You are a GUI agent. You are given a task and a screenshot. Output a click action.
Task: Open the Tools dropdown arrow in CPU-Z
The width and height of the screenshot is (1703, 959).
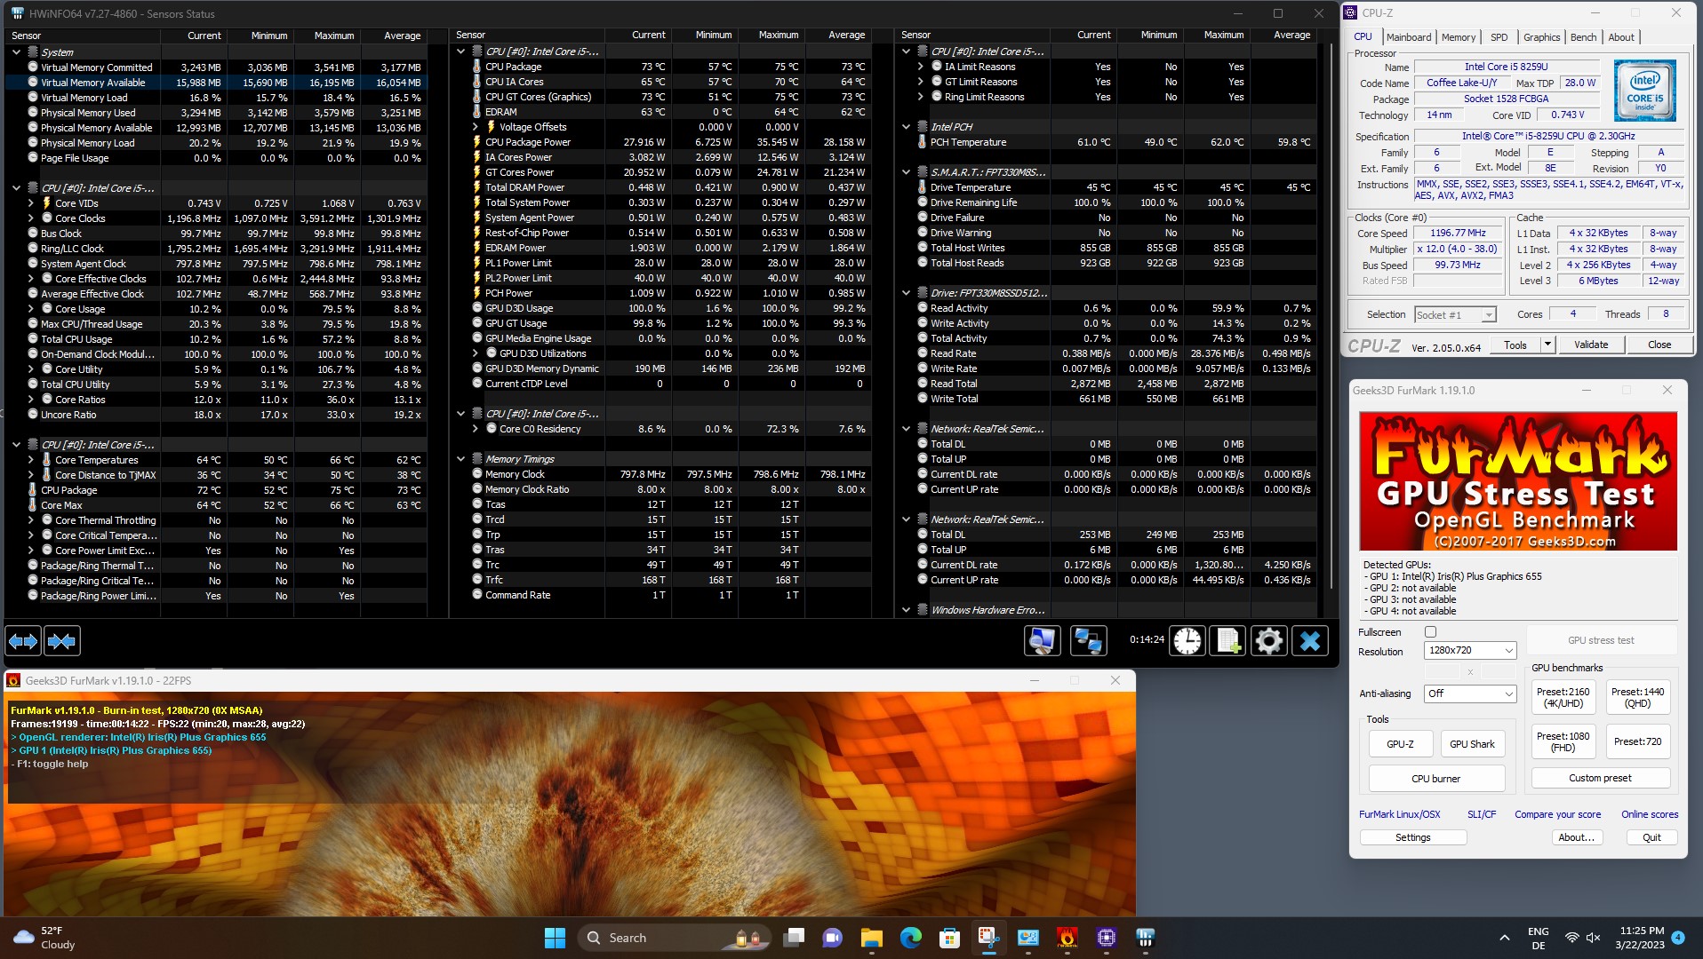coord(1547,345)
